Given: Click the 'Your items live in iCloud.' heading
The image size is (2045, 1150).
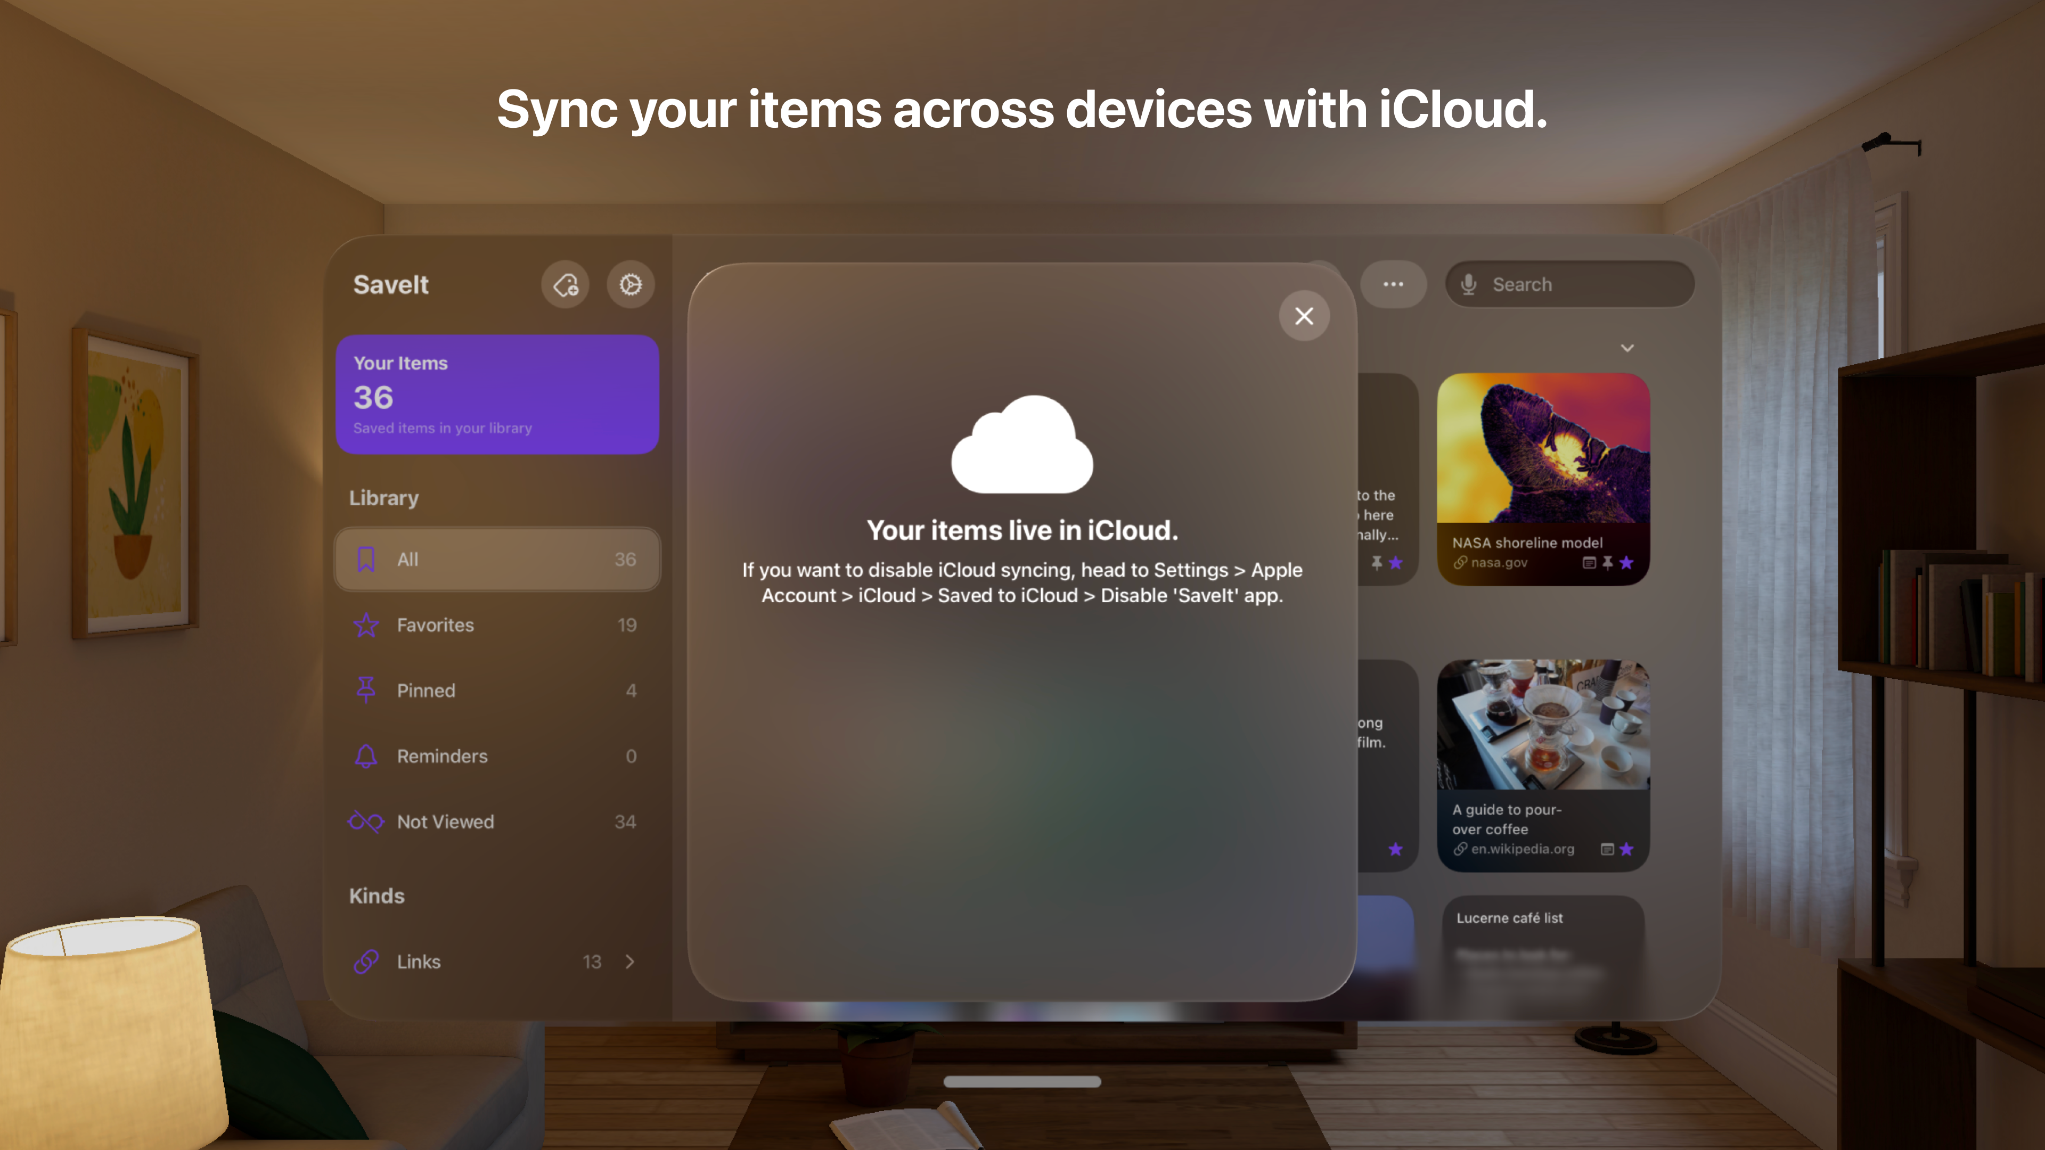Looking at the screenshot, I should point(1022,530).
